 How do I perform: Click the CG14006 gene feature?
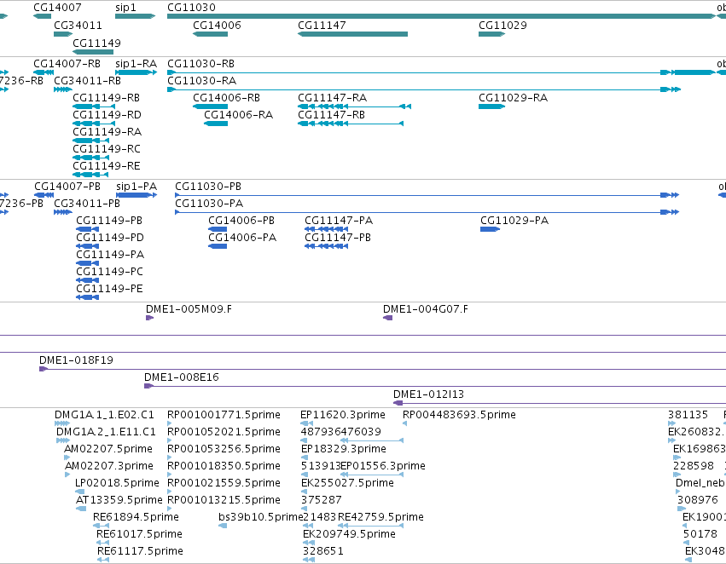pyautogui.click(x=210, y=34)
